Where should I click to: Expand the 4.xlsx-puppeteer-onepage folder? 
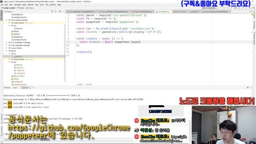[x=7, y=45]
